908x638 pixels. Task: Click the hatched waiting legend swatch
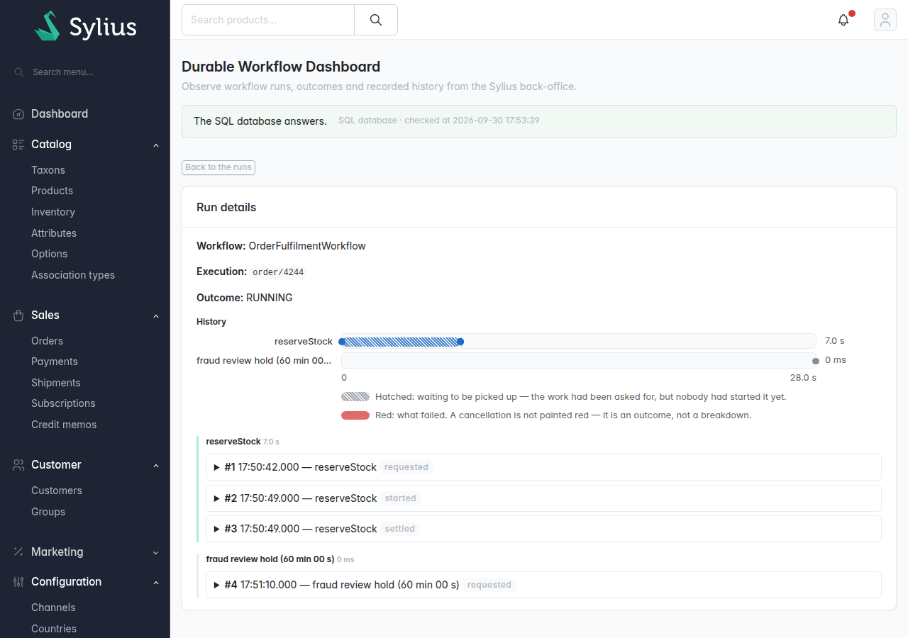pyautogui.click(x=355, y=397)
